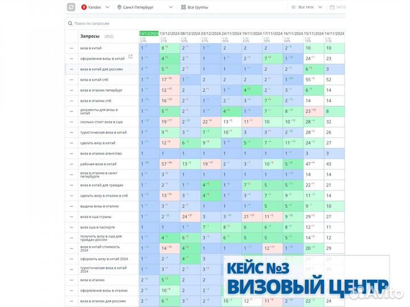Click the dash icon for виза в китай для граждан
The height and width of the screenshot is (307, 410).
pyautogui.click(x=71, y=185)
